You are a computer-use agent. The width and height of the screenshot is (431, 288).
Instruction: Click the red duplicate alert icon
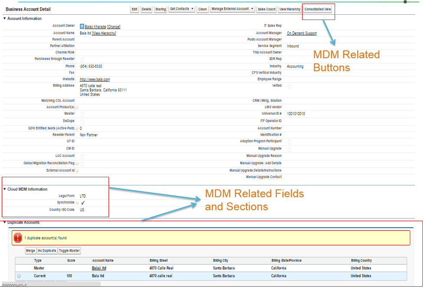[x=18, y=238]
